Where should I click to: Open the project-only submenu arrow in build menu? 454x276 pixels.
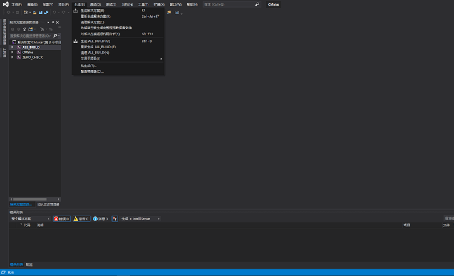coord(162,58)
